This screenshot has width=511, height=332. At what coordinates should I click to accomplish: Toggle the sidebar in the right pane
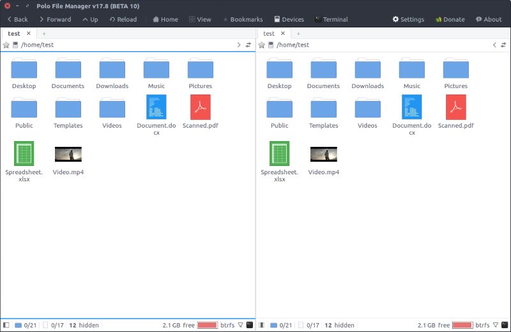(261, 325)
